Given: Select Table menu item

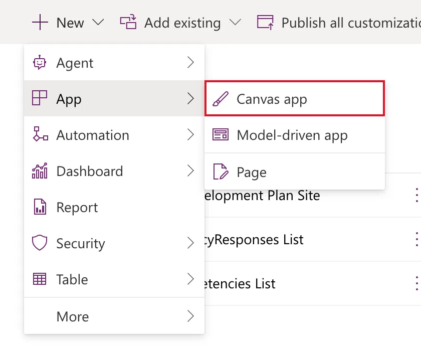Looking at the screenshot, I should 114,279.
